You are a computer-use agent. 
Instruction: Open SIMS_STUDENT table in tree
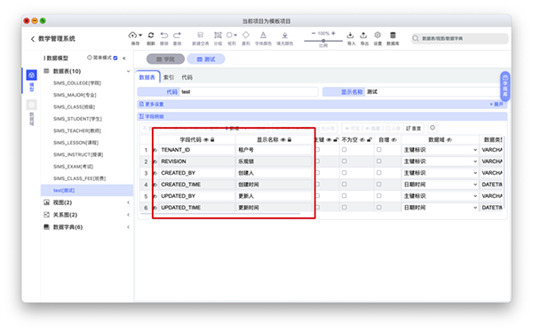[77, 119]
